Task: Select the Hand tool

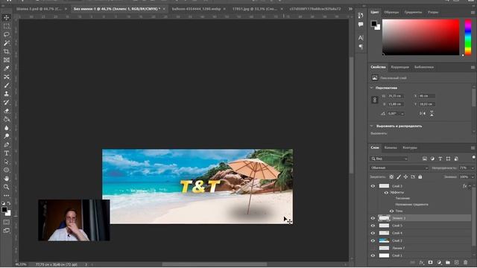Action: point(7,179)
